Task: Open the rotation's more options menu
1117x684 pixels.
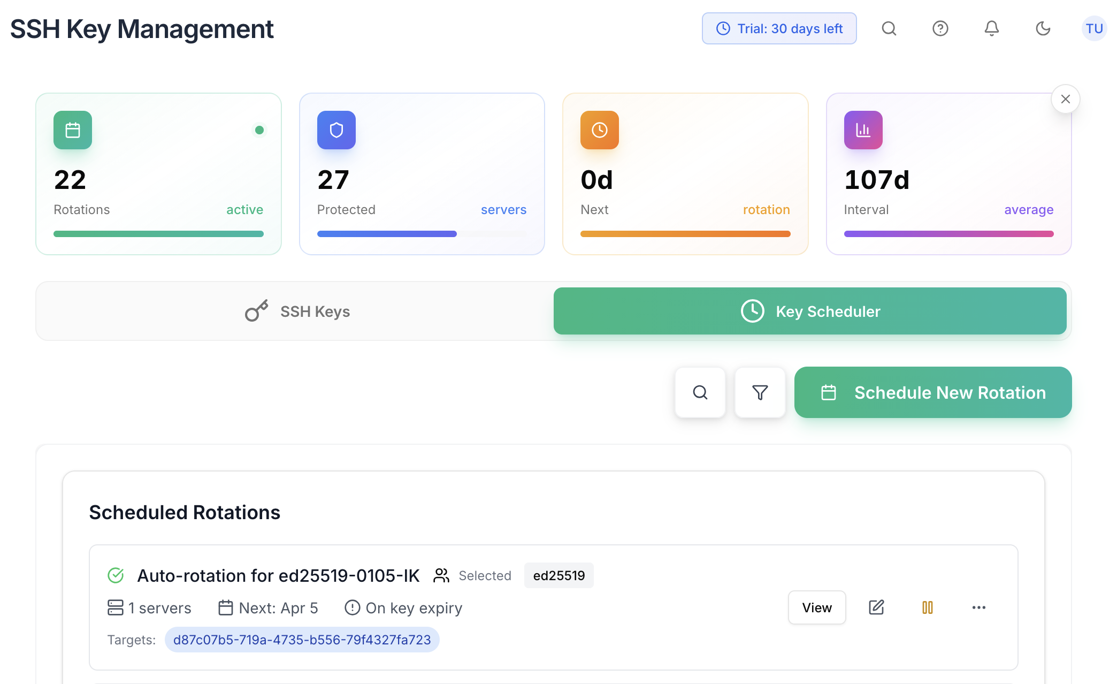Action: click(979, 607)
